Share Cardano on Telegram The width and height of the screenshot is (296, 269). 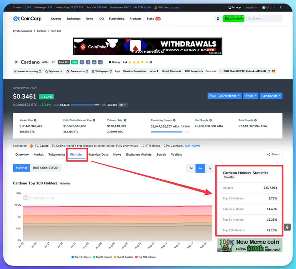(100, 62)
